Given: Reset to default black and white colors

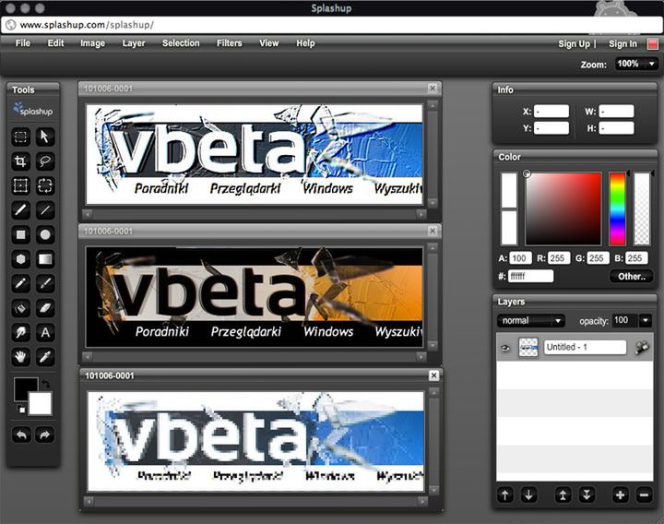Looking at the screenshot, I should (20, 410).
